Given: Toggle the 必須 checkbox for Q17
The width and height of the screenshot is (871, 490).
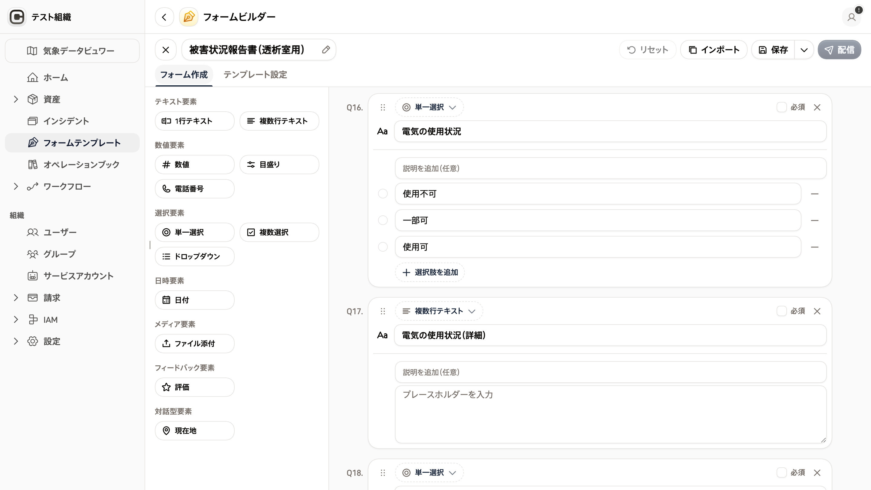Looking at the screenshot, I should [x=781, y=311].
